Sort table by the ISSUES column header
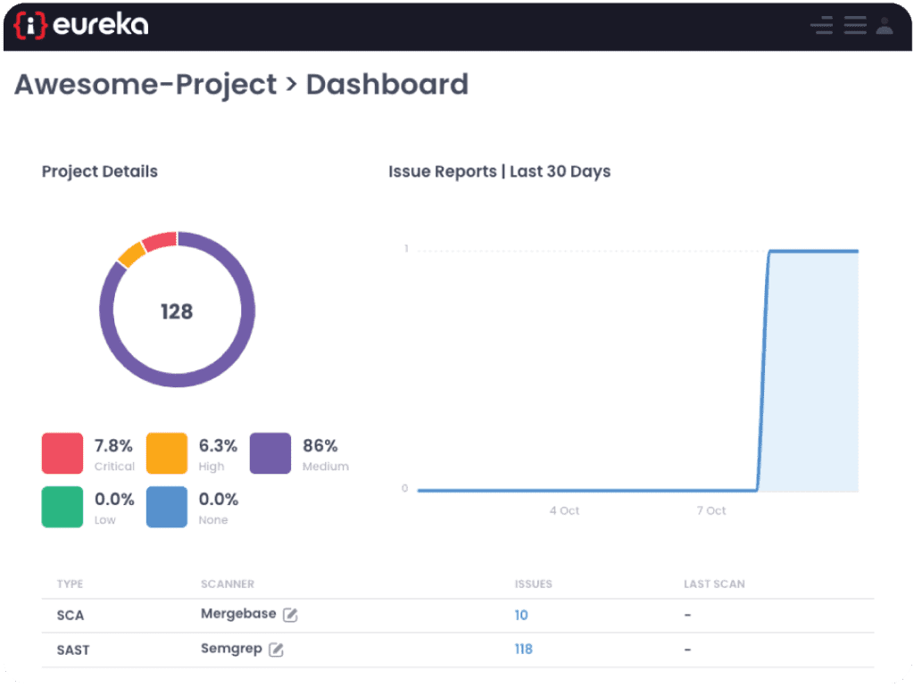914x687 pixels. pyautogui.click(x=533, y=584)
